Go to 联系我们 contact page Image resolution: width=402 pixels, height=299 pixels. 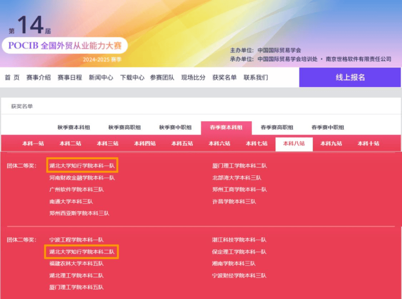(256, 78)
